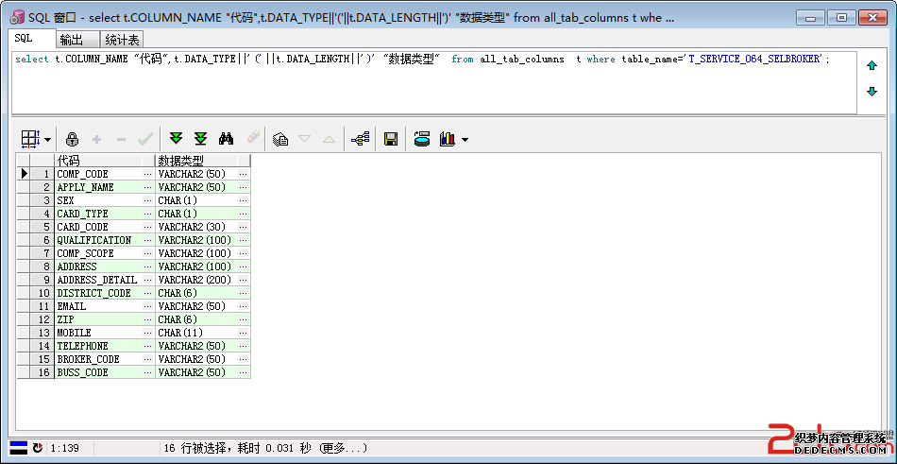Click the edit data lock icon
The width and height of the screenshot is (897, 464).
tap(72, 139)
